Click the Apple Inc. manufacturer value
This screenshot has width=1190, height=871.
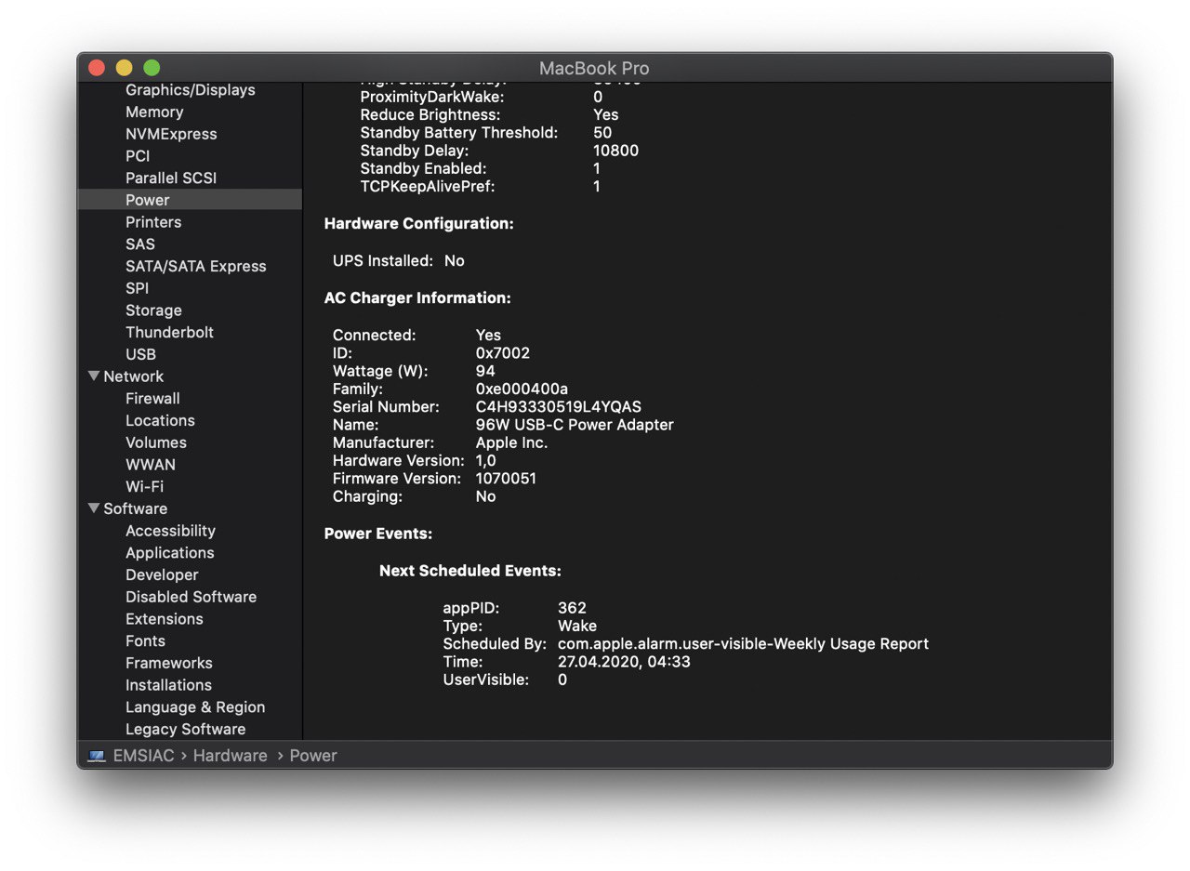coord(511,442)
